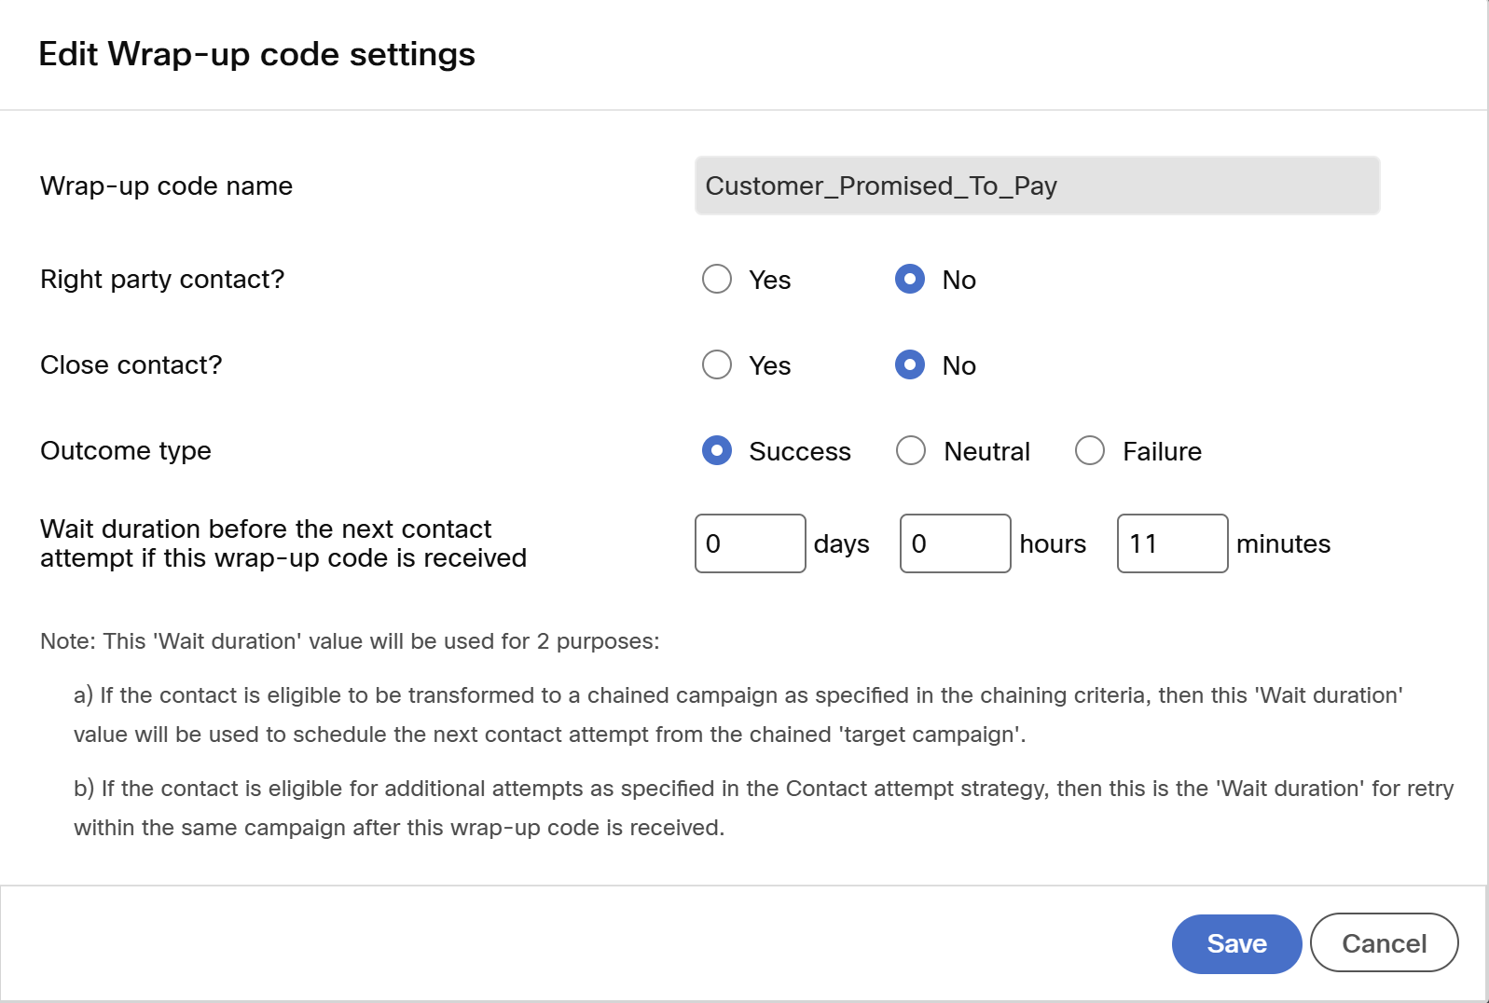Click the Close contact? label

[x=131, y=365]
